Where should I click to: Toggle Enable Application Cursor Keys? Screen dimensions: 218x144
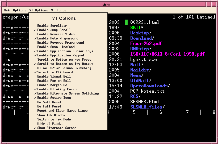tap(65, 51)
